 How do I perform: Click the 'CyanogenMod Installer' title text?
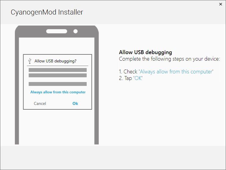click(47, 12)
